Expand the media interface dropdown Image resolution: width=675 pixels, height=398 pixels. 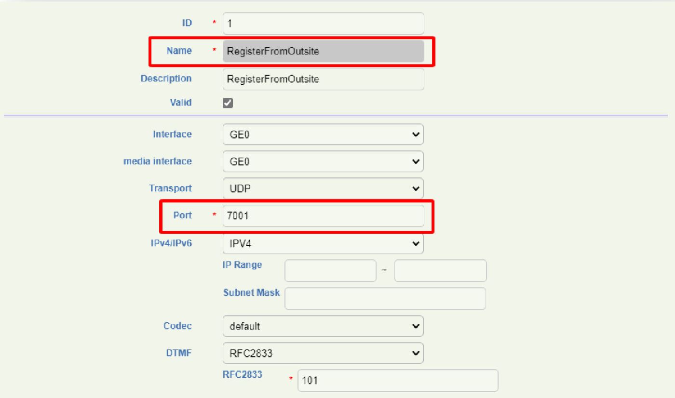coord(323,162)
